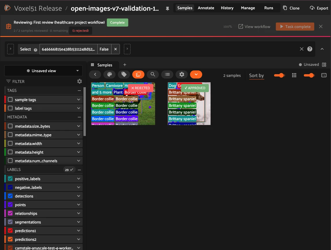Screen dimensions: 331x250
Task: Uncheck the relationships checkbox
Action: coord(10,213)
